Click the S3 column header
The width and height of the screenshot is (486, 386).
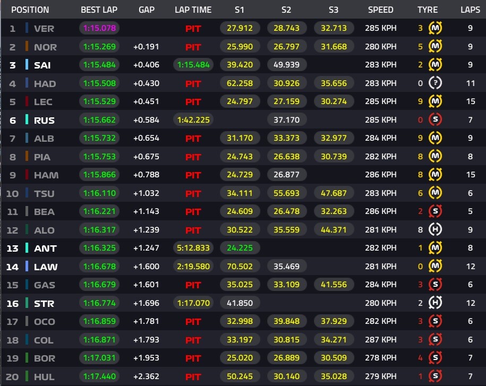(x=334, y=10)
